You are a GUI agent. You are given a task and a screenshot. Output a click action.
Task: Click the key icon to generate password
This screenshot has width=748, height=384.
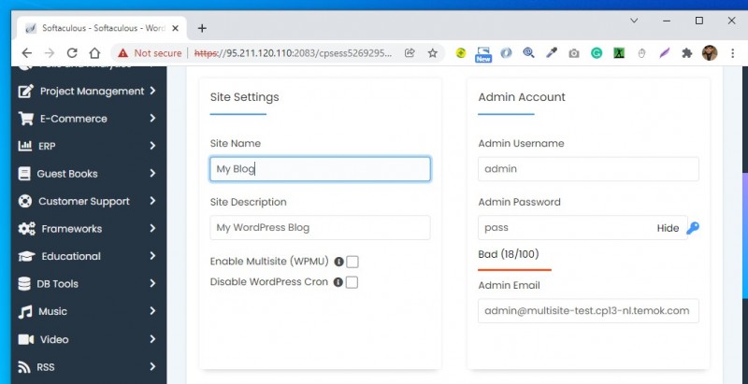coord(693,228)
